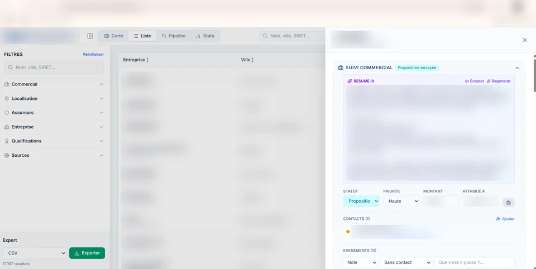536x269 pixels.
Task: Focus the filter panel search box
Action: tap(54, 68)
